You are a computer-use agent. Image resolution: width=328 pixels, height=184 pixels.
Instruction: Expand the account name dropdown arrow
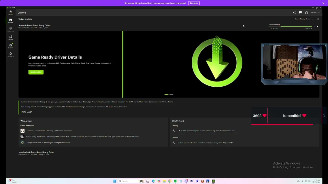pyautogui.click(x=319, y=13)
